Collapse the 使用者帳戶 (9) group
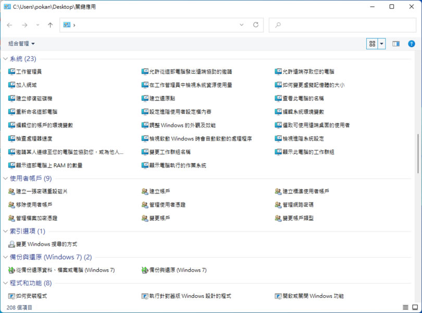 (x=5, y=178)
